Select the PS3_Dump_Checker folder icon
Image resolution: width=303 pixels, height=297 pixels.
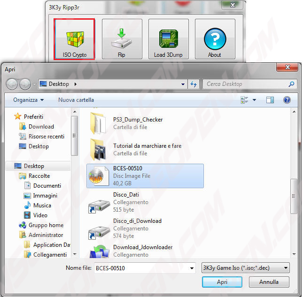pos(98,123)
